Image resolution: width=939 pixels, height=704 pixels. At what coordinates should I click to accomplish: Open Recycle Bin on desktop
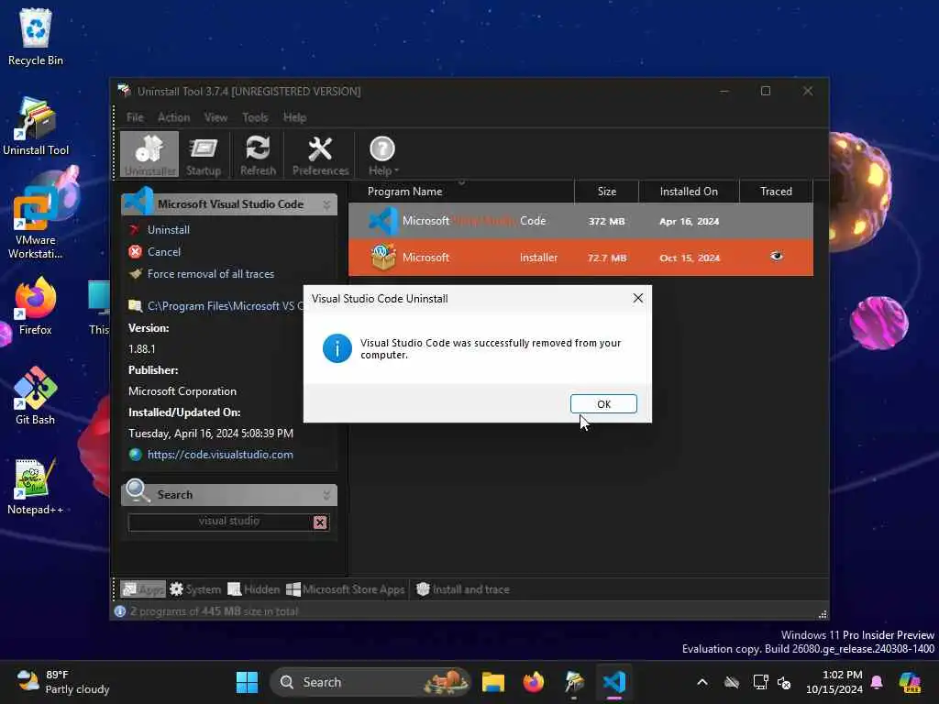(36, 37)
